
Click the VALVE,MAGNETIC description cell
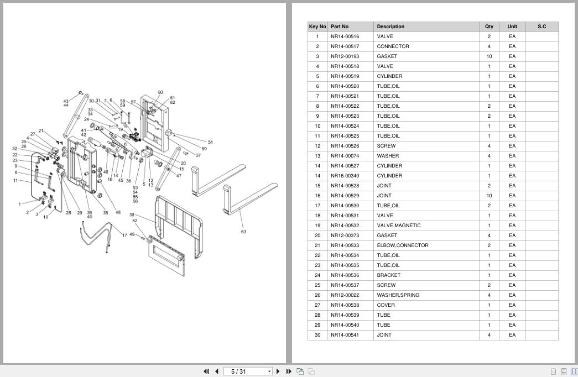(398, 226)
